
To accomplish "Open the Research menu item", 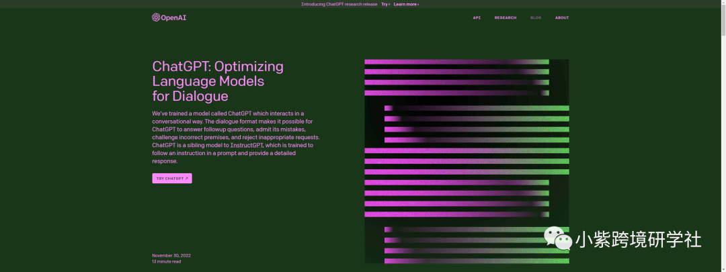I will pos(505,17).
